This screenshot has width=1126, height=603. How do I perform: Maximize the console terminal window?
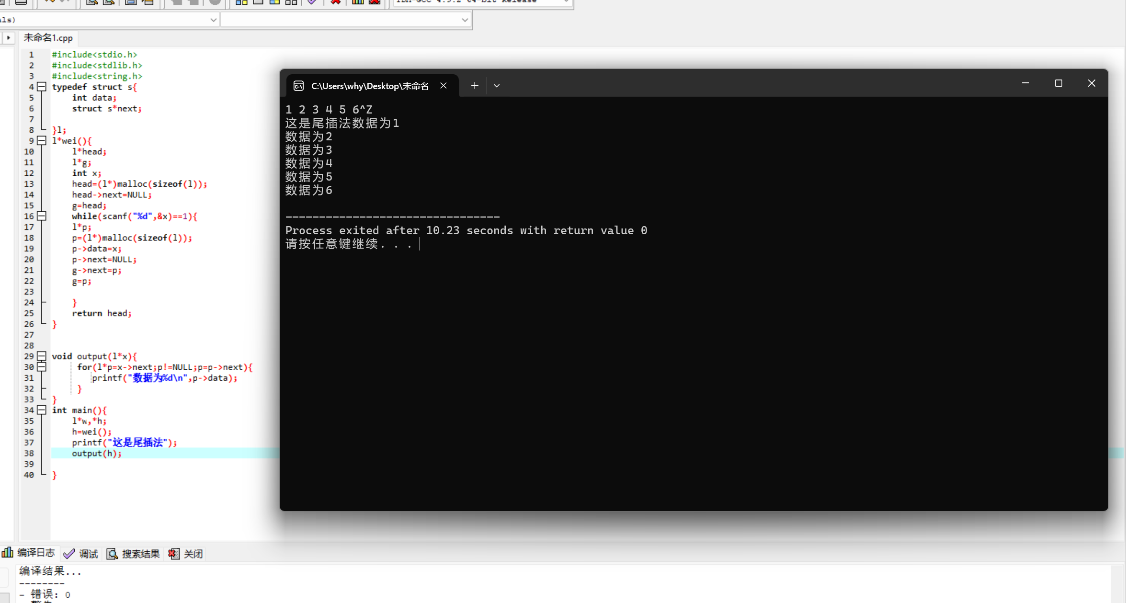pos(1058,83)
